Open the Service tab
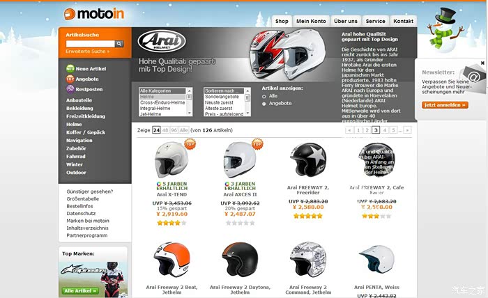 tap(375, 21)
